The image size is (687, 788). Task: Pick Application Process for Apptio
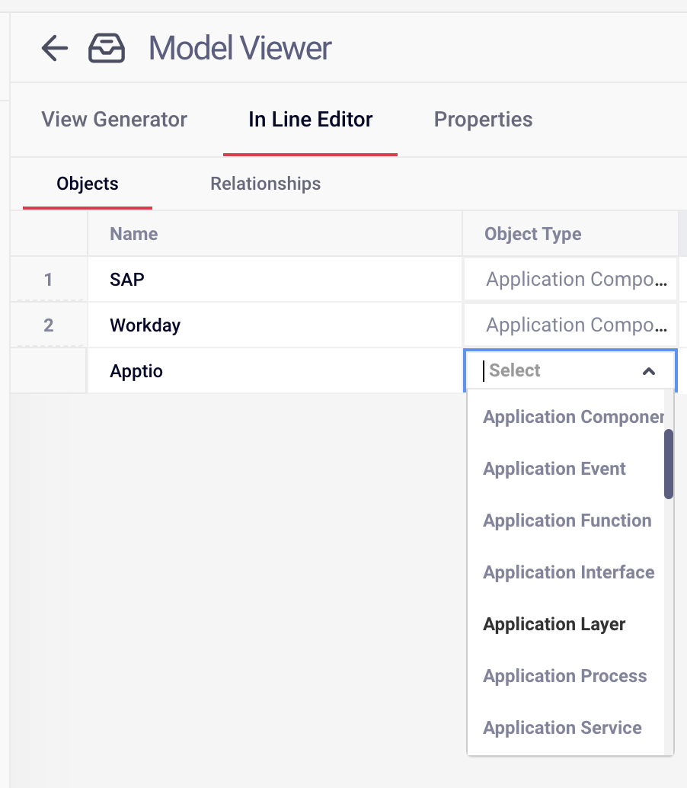coord(564,676)
